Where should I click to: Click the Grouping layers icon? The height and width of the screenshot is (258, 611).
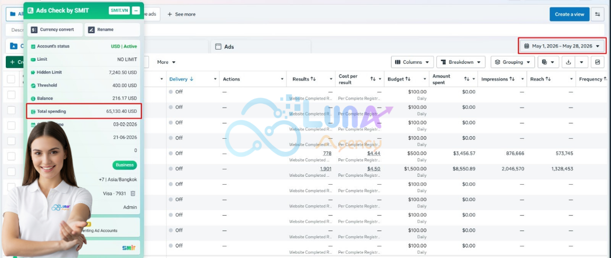point(498,62)
